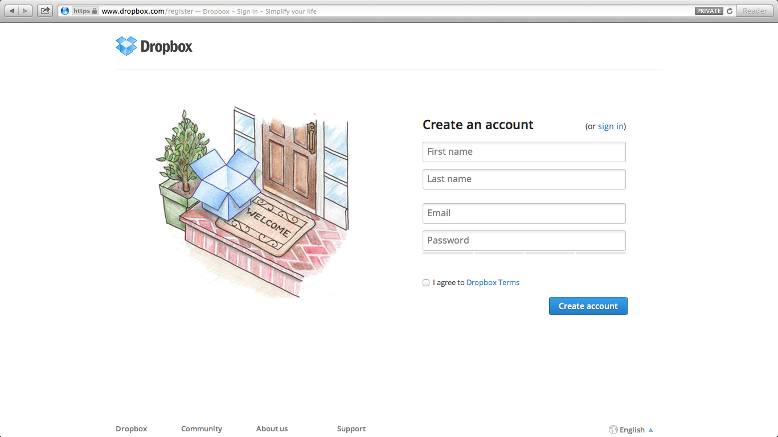Click the password strength meter bar
778x437 pixels.
tap(524, 253)
